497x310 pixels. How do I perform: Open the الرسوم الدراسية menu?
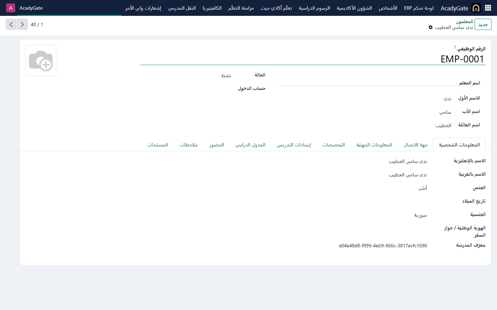(314, 8)
